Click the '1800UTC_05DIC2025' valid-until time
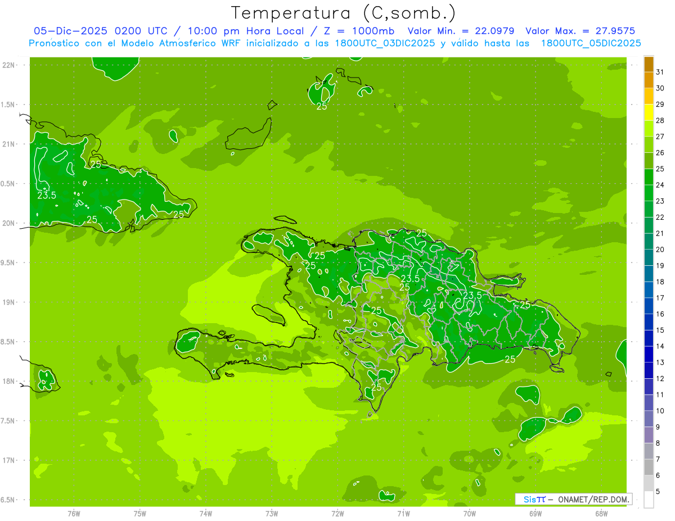The width and height of the screenshot is (675, 521). click(591, 43)
